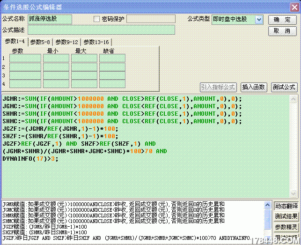Click row 1 最小 field
This screenshot has width=301, height=245.
[56, 58]
